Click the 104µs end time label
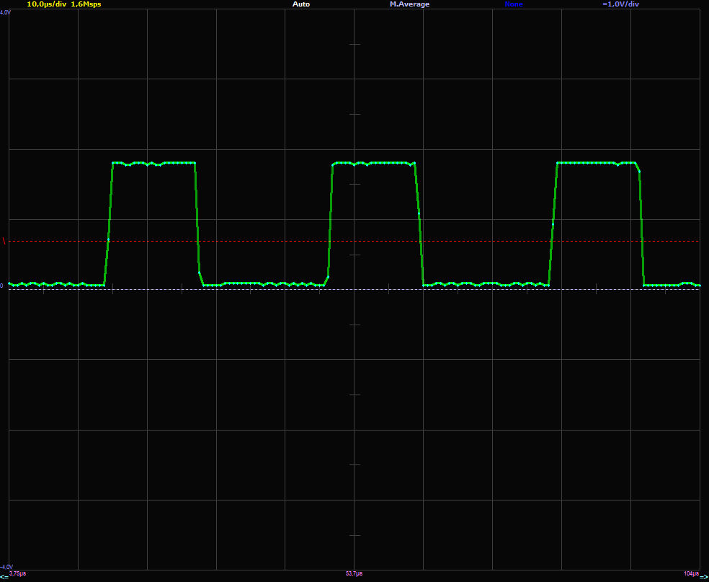709x582 pixels. click(x=690, y=573)
